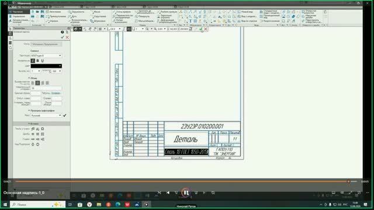Click the green check in the canvas toolbar
The height and width of the screenshot is (210, 374).
pos(201,29)
